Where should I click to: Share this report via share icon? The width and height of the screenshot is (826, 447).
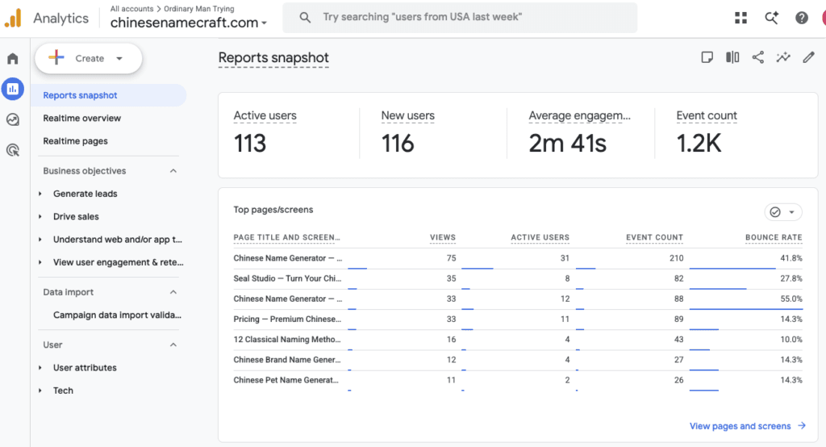(758, 57)
